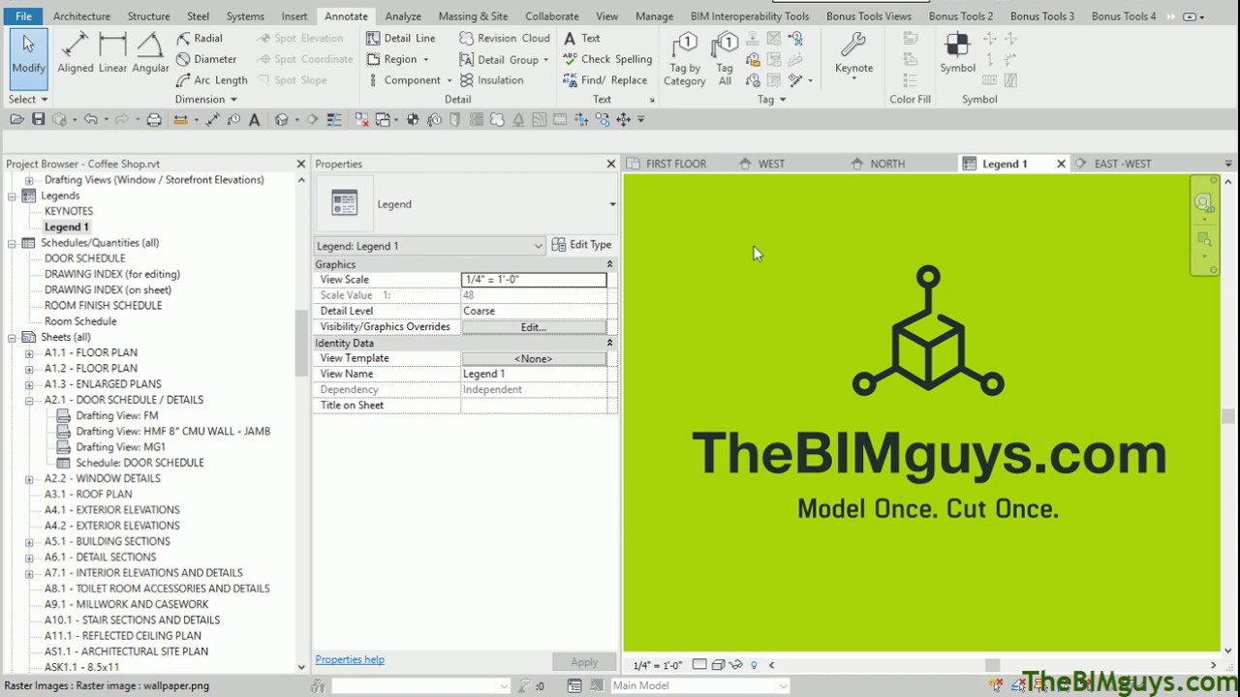Undo the last action
The image size is (1240, 697).
[x=90, y=119]
